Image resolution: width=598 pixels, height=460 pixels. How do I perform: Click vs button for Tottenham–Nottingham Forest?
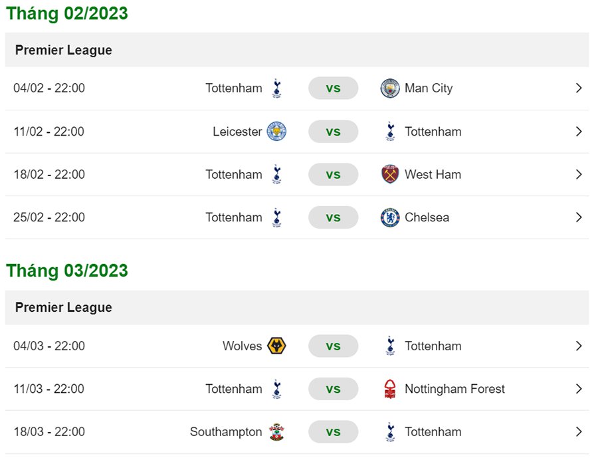pyautogui.click(x=333, y=389)
